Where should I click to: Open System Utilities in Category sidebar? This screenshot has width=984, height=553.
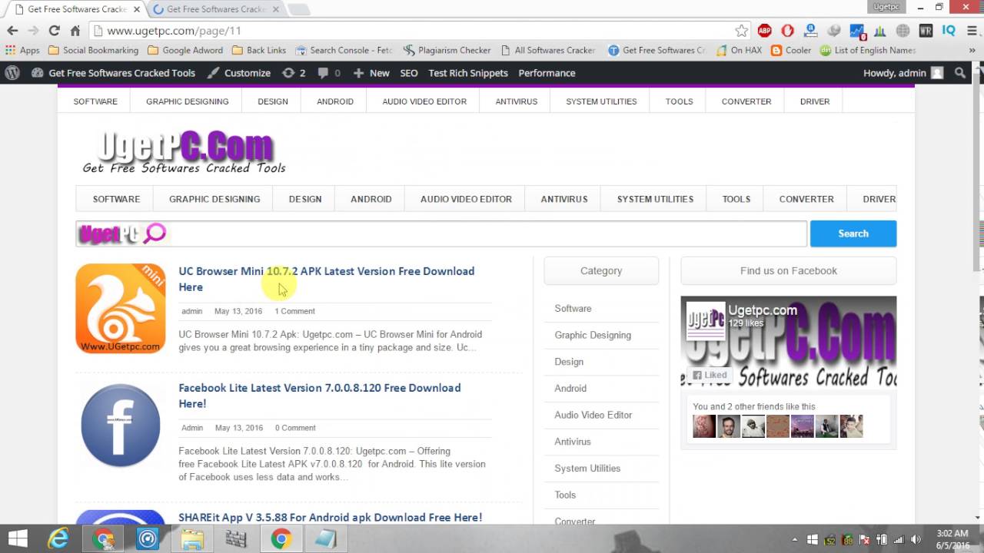coord(587,468)
